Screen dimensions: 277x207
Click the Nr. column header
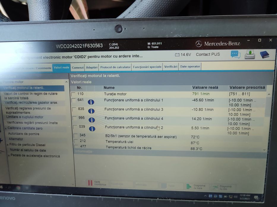(80, 88)
